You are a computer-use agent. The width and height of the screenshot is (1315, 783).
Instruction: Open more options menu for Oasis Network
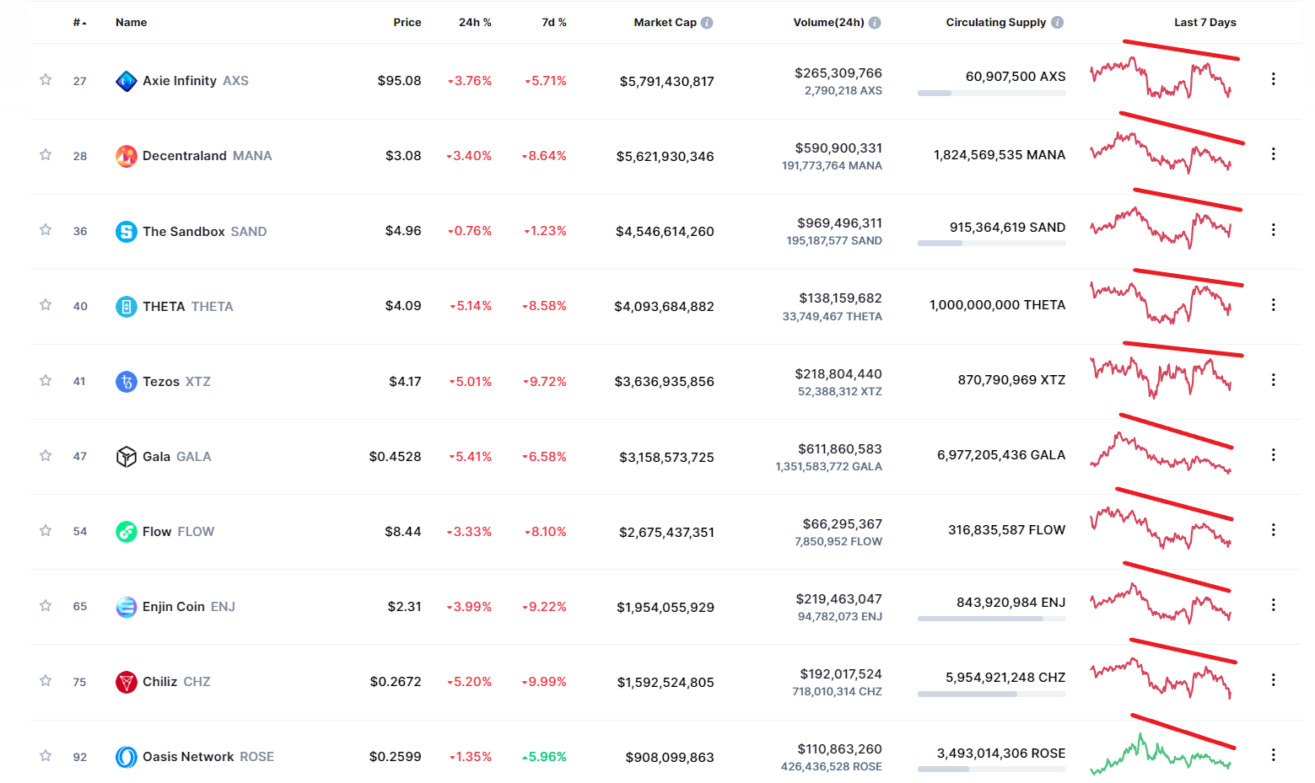click(x=1273, y=755)
